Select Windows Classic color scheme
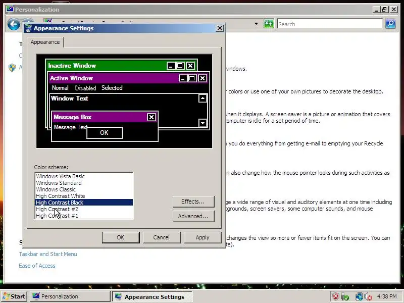This screenshot has width=404, height=303. 84,189
